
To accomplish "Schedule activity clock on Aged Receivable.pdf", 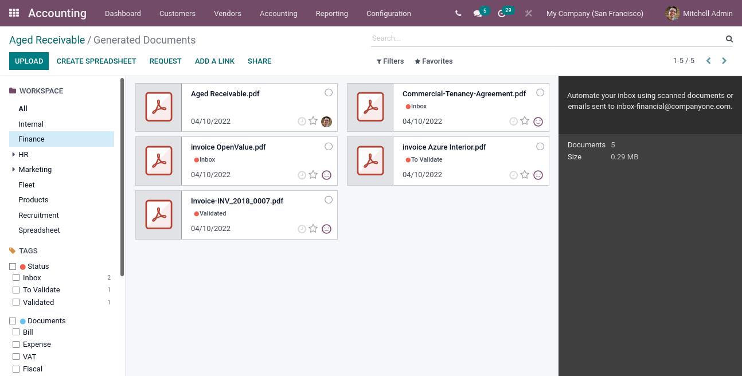I will (x=302, y=122).
